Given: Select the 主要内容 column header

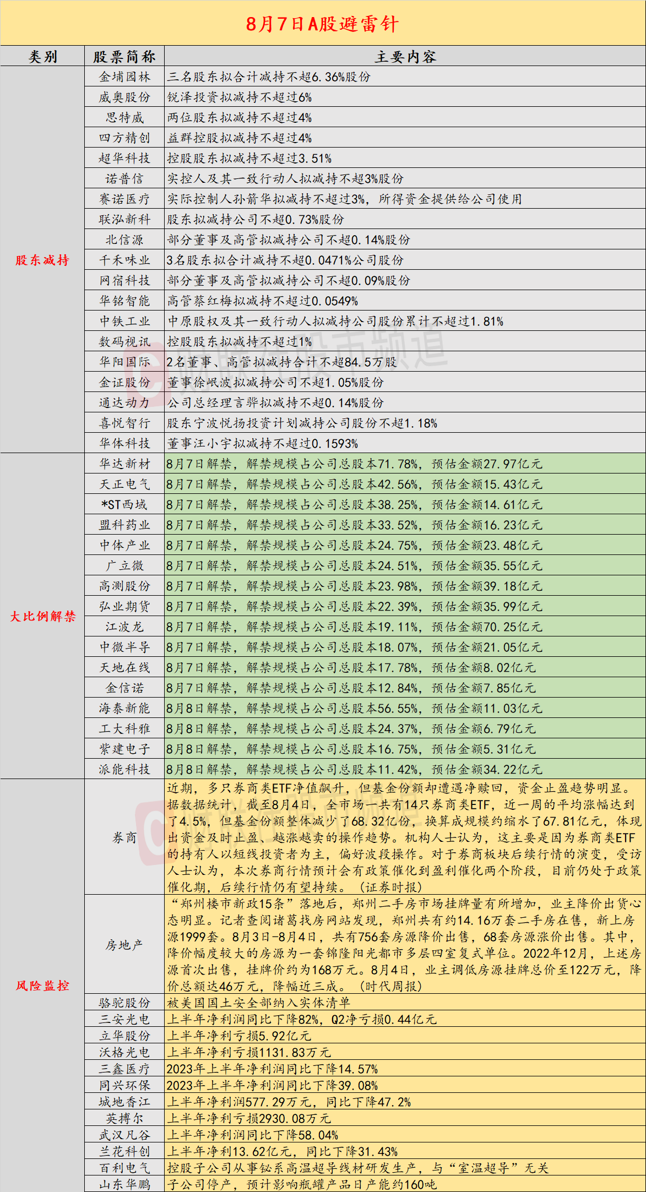Looking at the screenshot, I should pyautogui.click(x=405, y=56).
